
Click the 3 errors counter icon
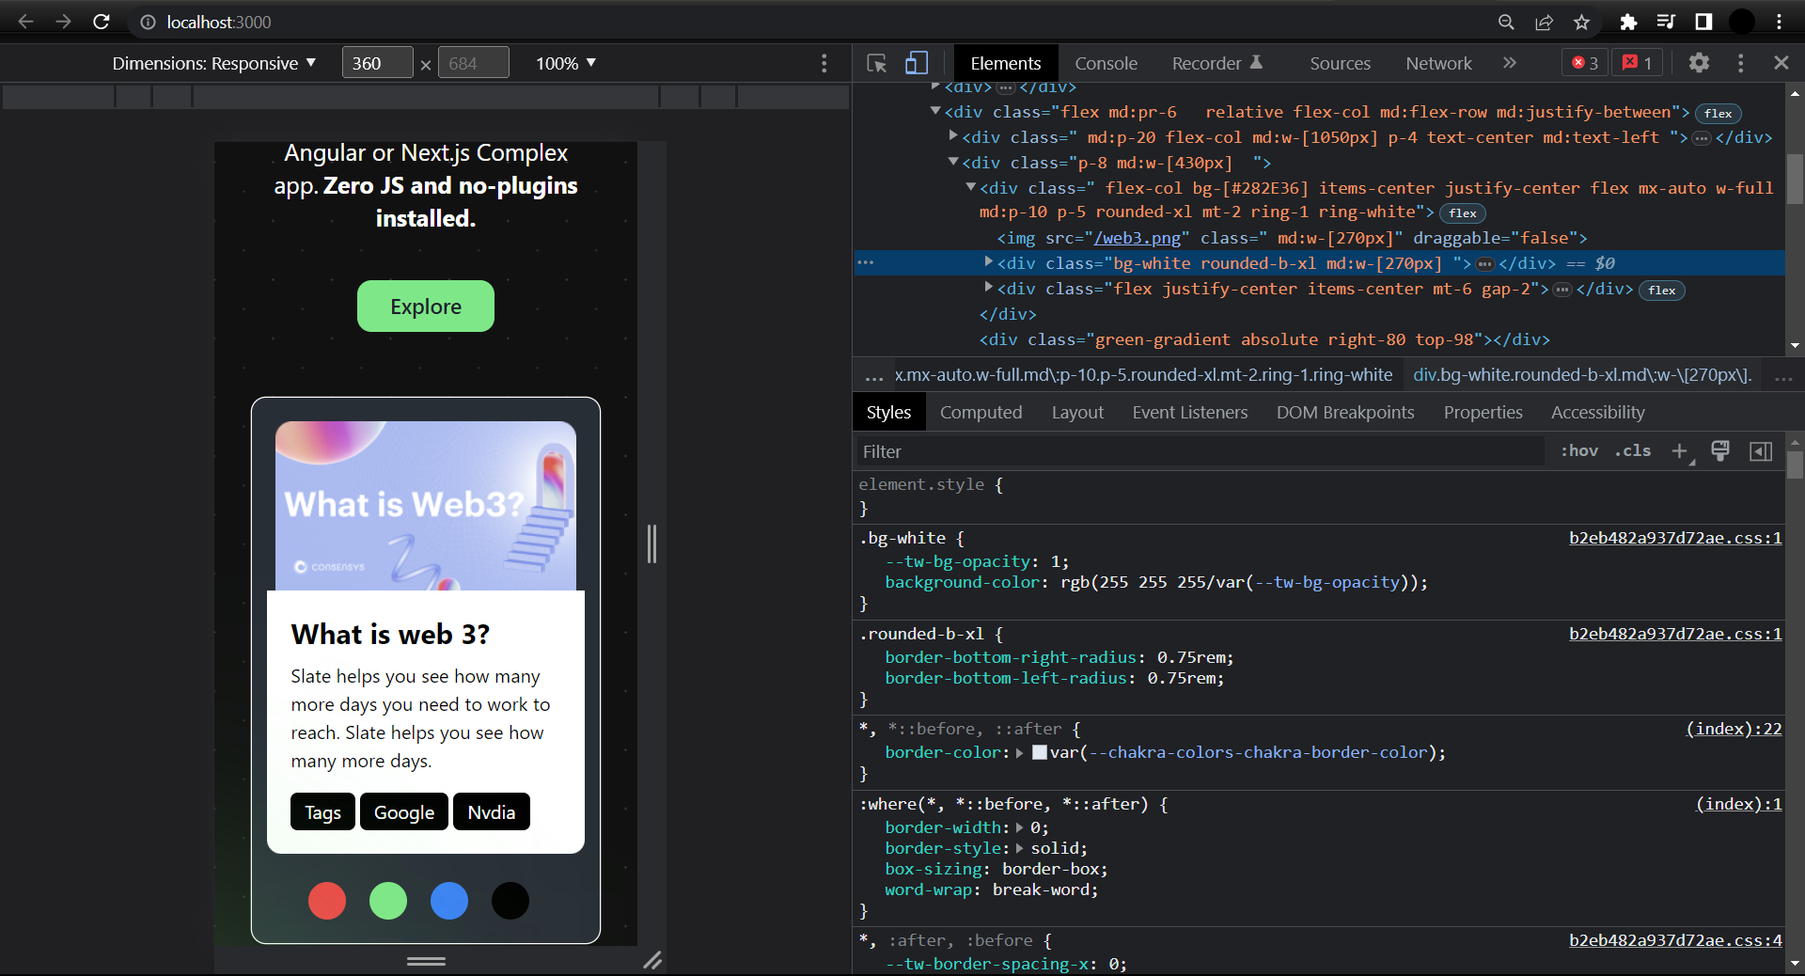point(1583,62)
